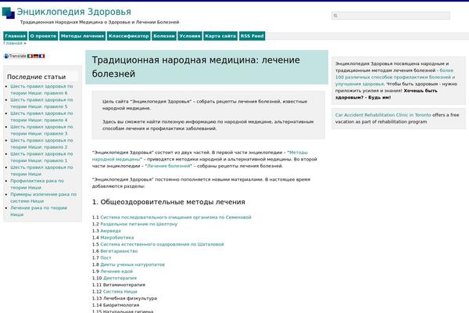
Task: Follow the Методы народной медицины link
Action: coord(200,156)
